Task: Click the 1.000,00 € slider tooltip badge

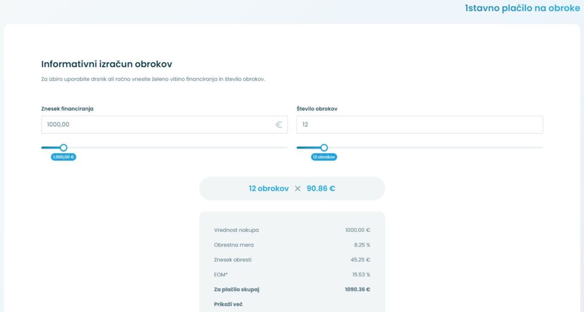Action: (x=64, y=157)
